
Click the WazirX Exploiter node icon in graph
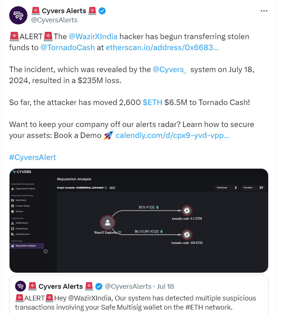coord(108,223)
